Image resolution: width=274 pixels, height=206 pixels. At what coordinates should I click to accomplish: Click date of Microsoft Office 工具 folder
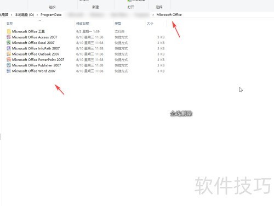point(88,31)
